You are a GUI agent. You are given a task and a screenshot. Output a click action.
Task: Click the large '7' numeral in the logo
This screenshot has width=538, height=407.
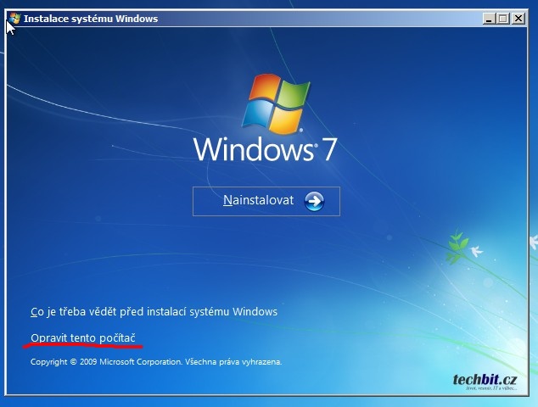click(x=328, y=150)
